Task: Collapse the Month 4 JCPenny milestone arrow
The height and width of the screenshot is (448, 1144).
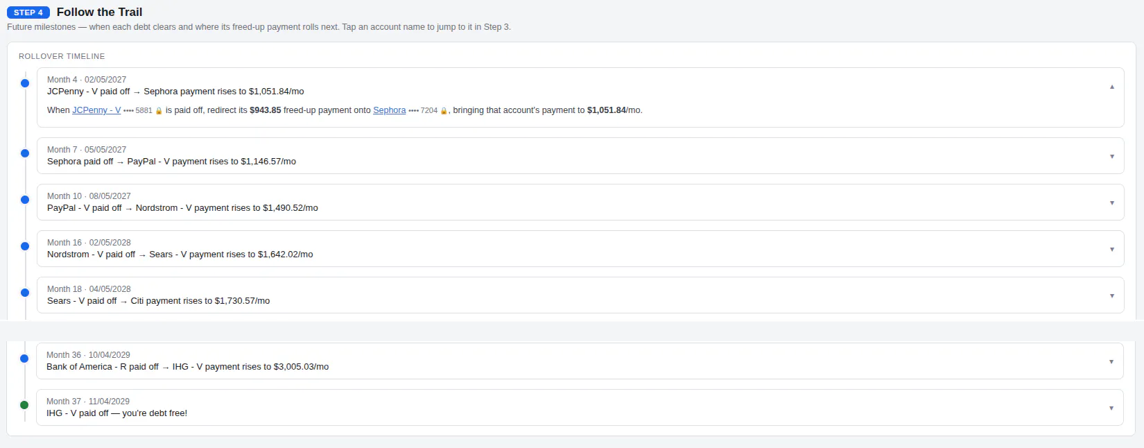Action: (1111, 87)
